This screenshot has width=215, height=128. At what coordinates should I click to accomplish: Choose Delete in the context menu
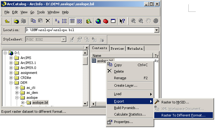point(130,71)
